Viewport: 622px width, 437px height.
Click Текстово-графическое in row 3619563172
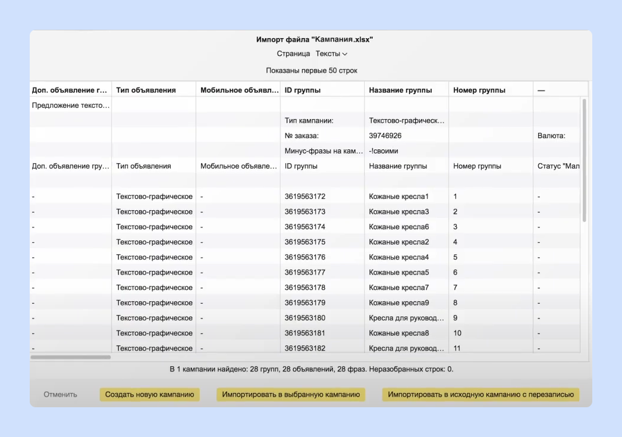(x=154, y=196)
